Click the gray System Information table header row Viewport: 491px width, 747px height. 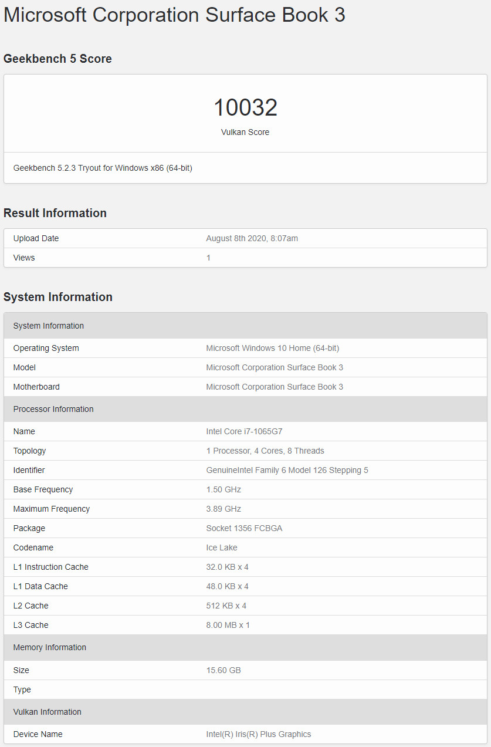pos(245,326)
